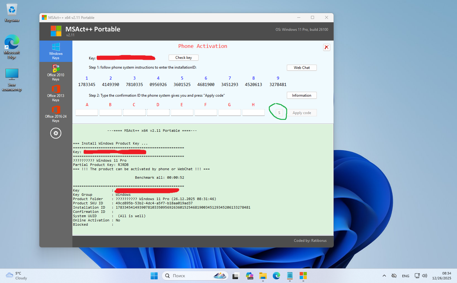Click 'Benchmark all: 00:00:52' text
Viewport: 457px width, 283px height.
pyautogui.click(x=159, y=177)
